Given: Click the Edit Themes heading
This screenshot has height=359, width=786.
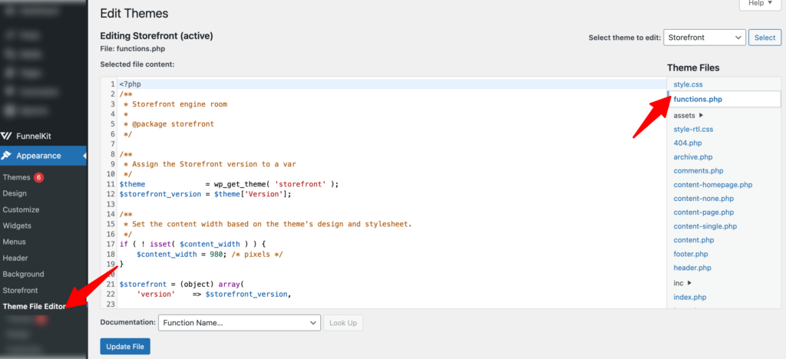Looking at the screenshot, I should pos(134,14).
